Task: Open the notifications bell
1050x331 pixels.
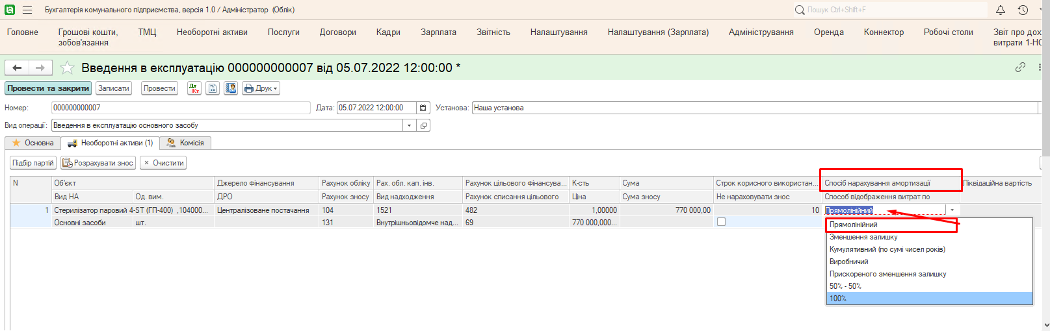Action: click(1001, 10)
